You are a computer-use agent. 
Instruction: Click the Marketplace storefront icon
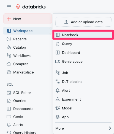(9, 72)
